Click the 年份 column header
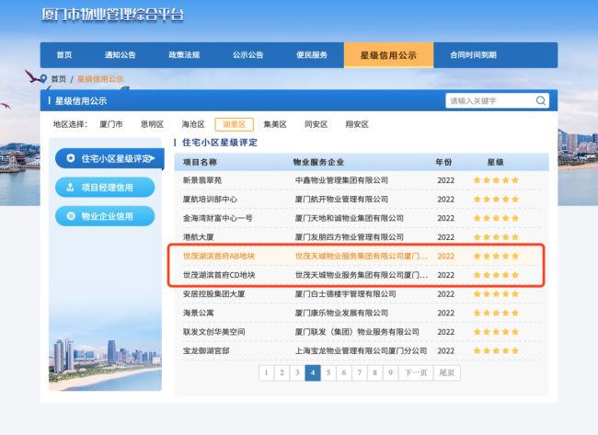This screenshot has height=435, width=598. [x=443, y=162]
